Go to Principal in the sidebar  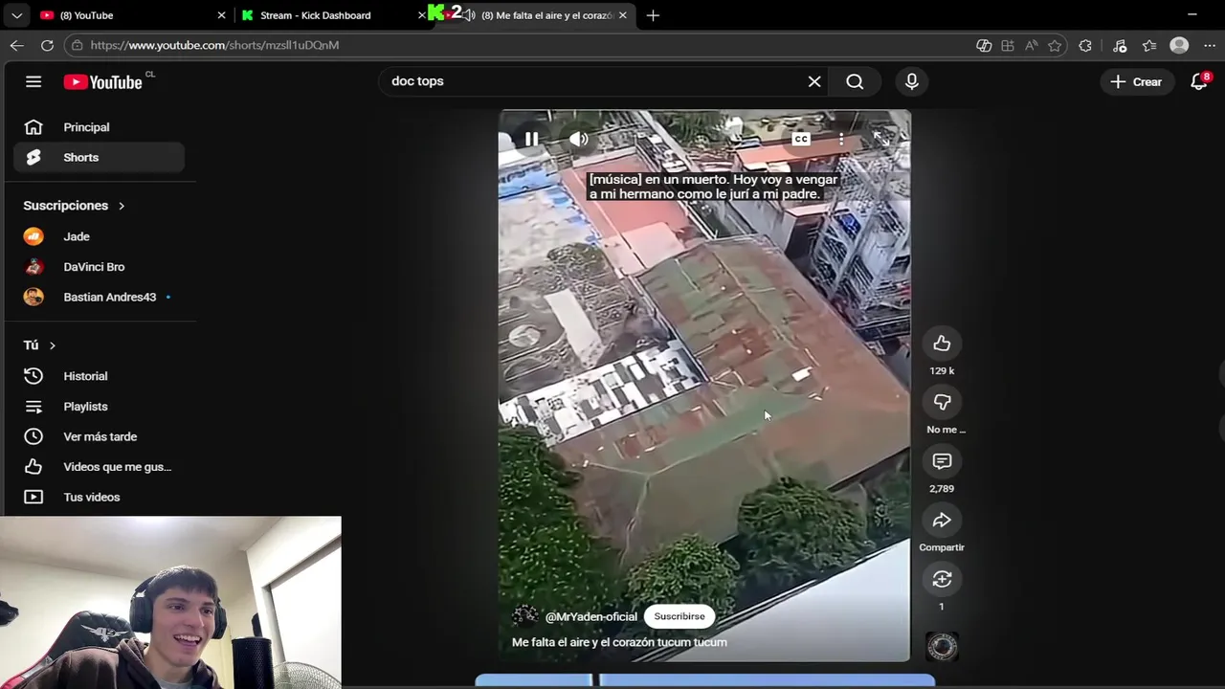100,127
